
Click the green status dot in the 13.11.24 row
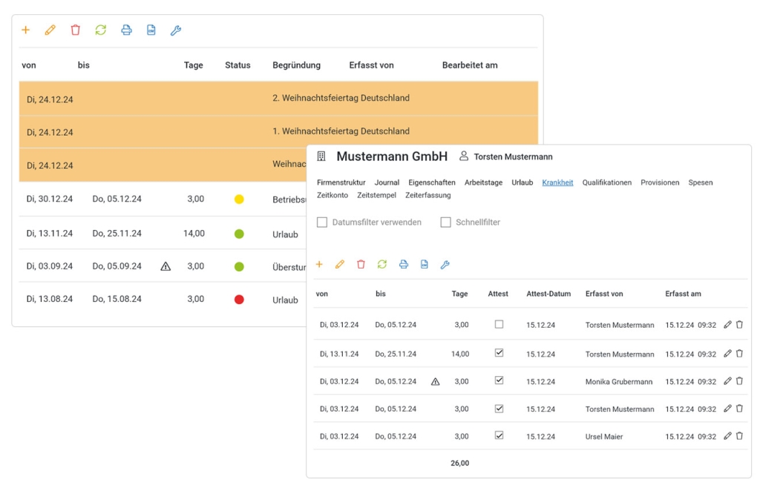click(x=239, y=234)
